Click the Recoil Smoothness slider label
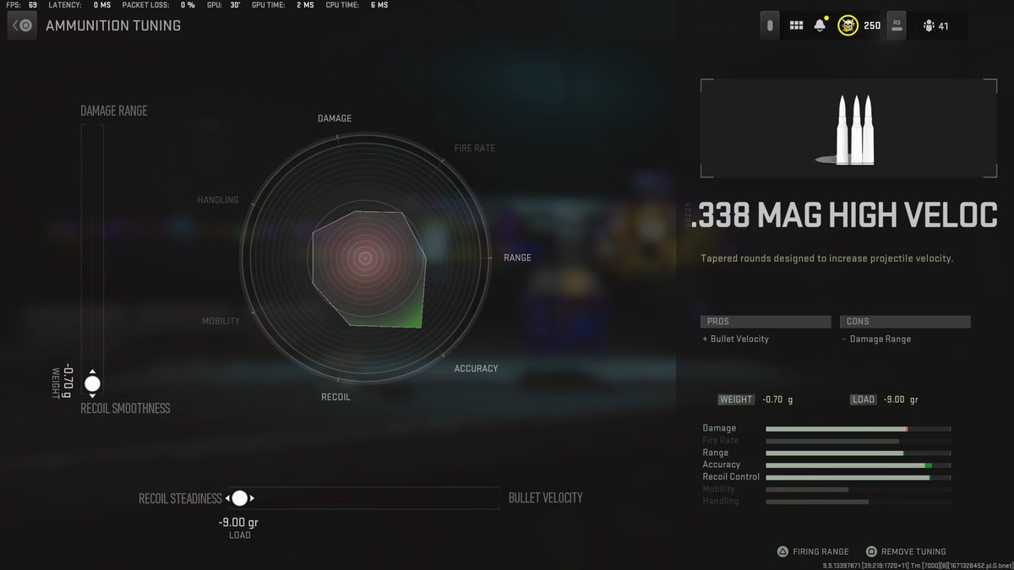The height and width of the screenshot is (570, 1014). coord(125,408)
